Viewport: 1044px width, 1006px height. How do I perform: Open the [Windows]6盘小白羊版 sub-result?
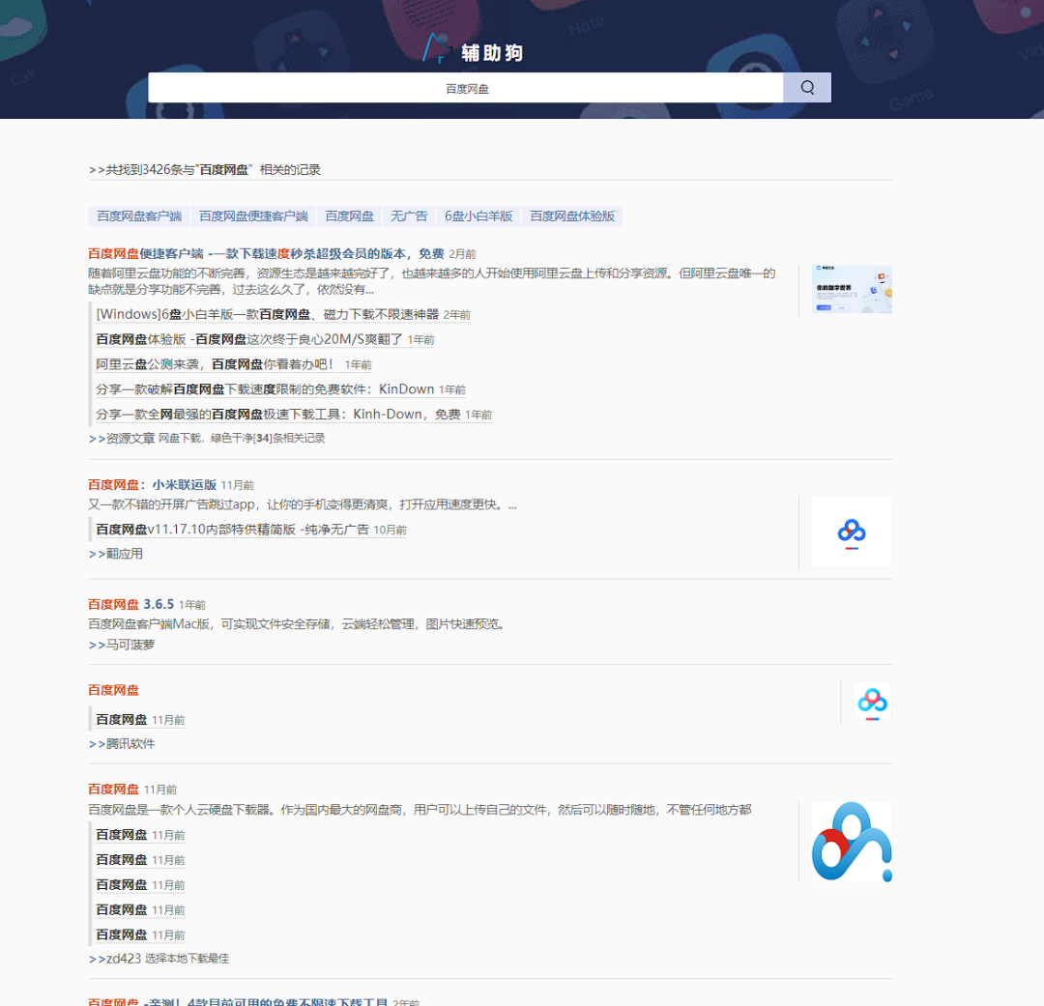[x=267, y=314]
